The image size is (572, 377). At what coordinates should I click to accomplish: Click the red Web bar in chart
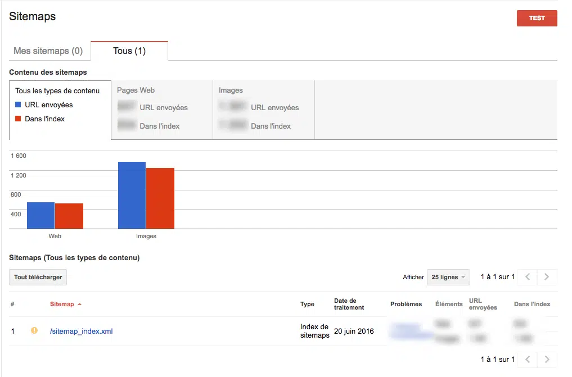coord(69,216)
